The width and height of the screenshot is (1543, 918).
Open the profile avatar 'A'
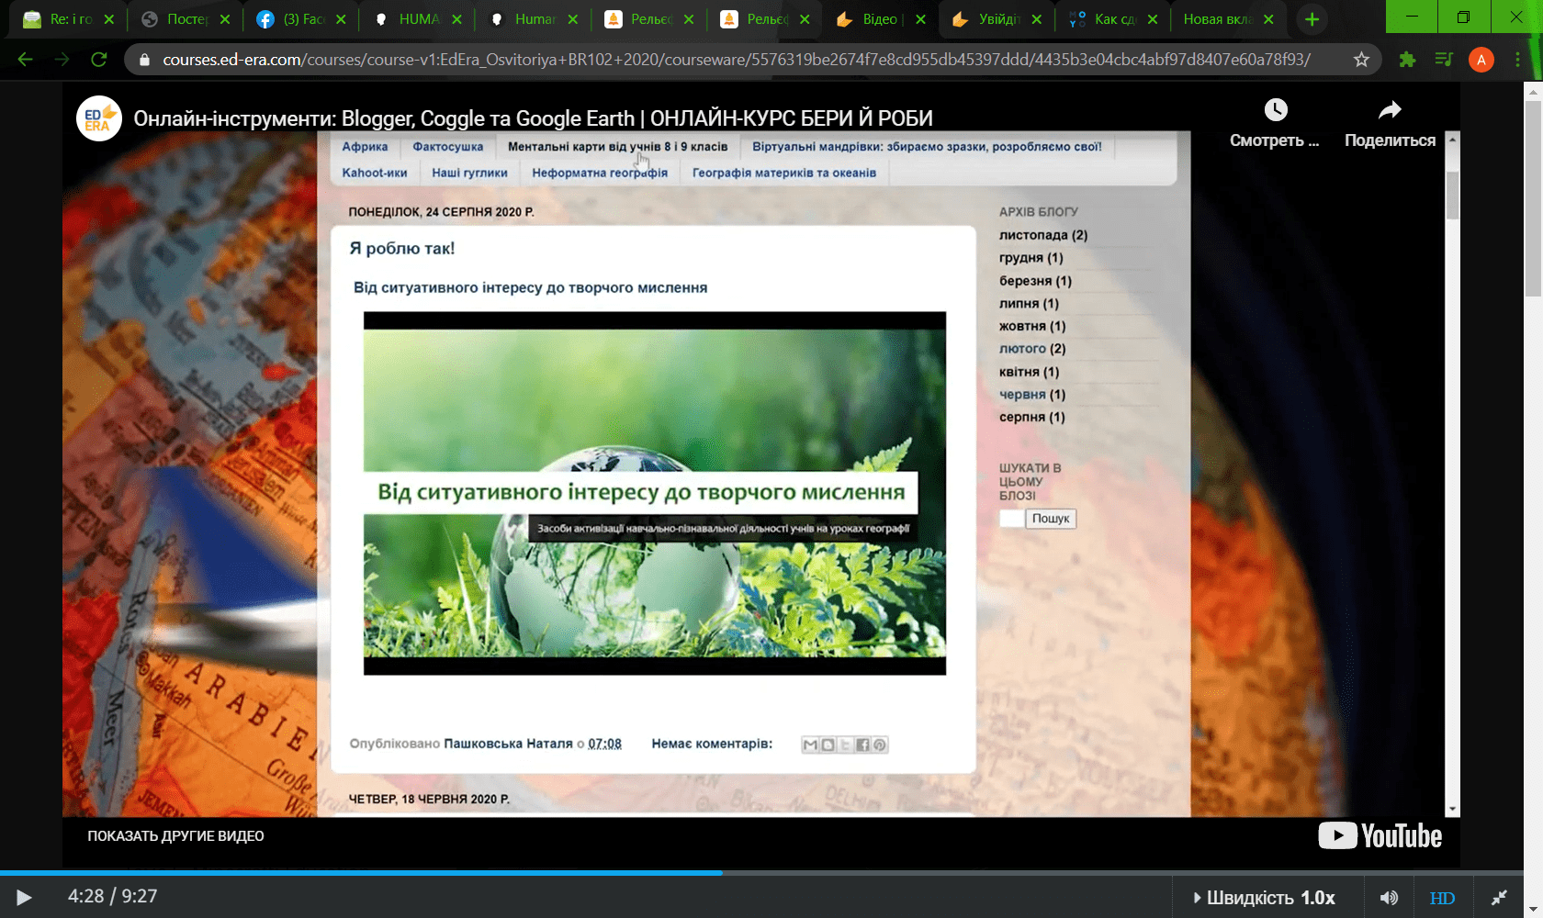[1481, 60]
